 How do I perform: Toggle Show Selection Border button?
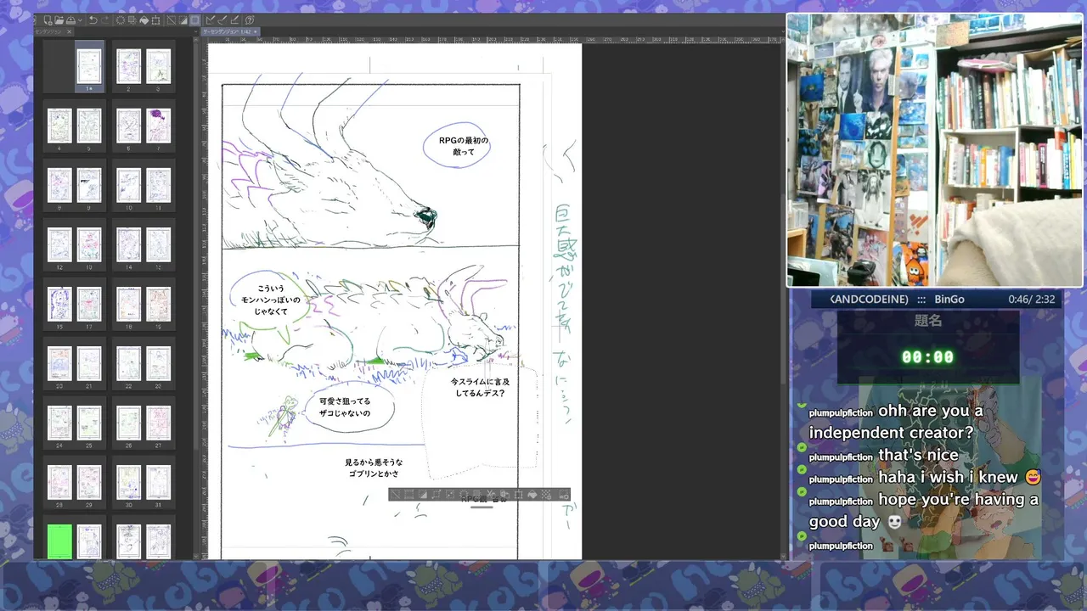click(x=194, y=20)
